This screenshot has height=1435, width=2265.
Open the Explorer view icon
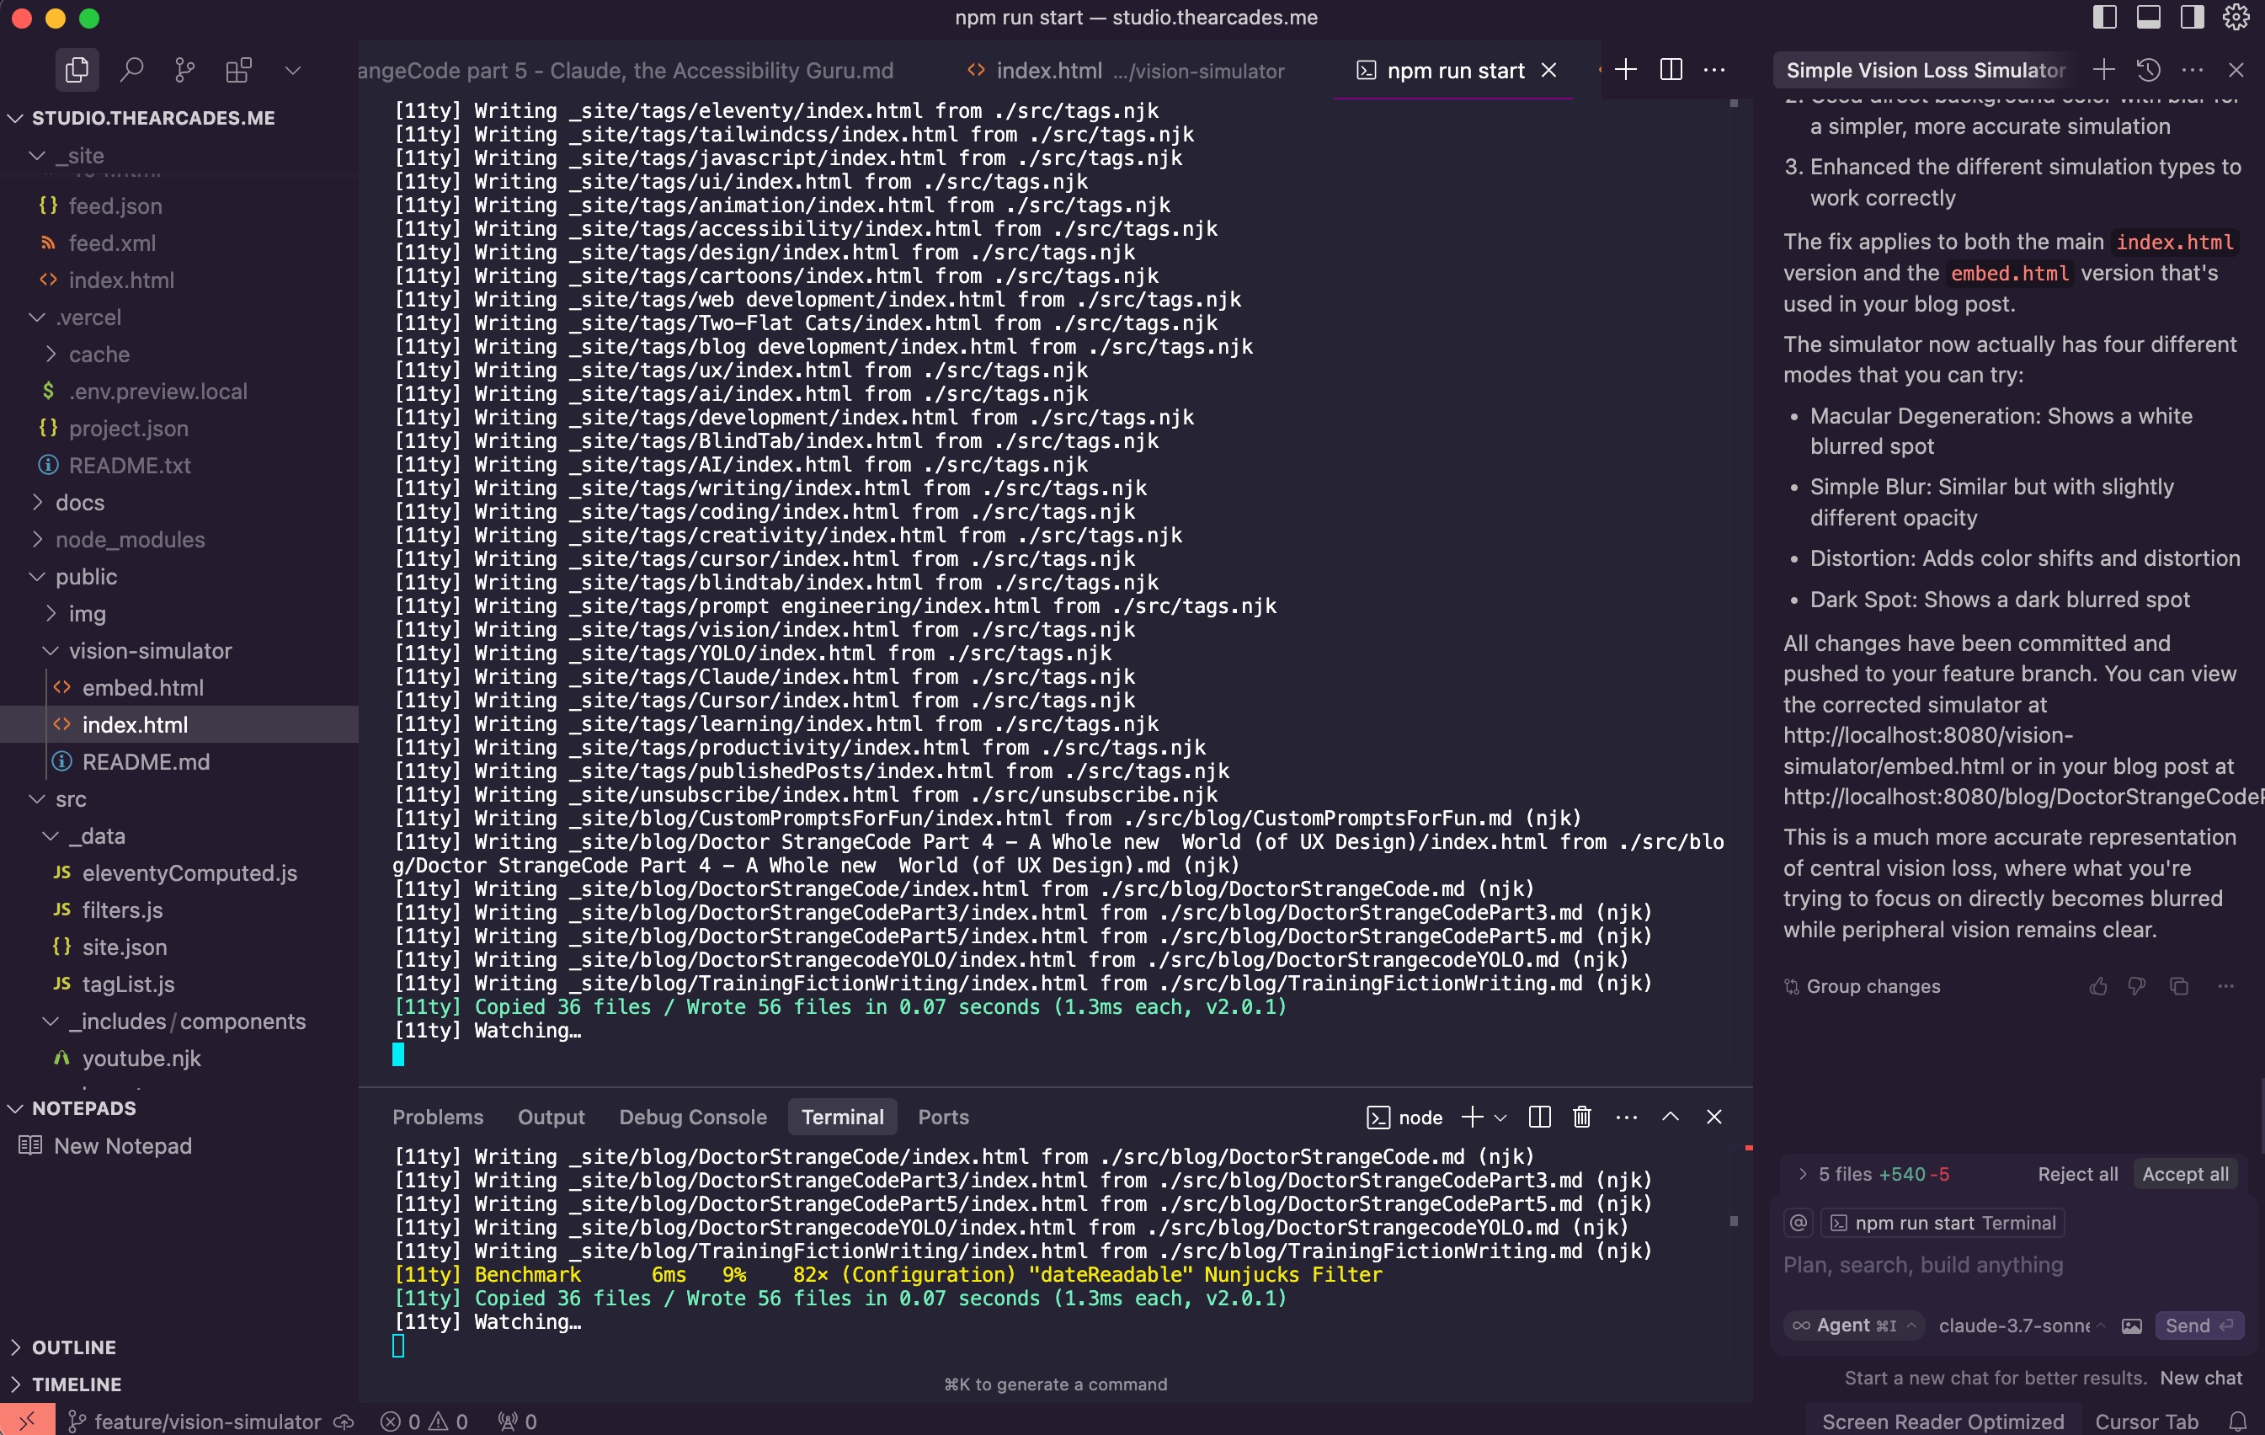tap(76, 70)
